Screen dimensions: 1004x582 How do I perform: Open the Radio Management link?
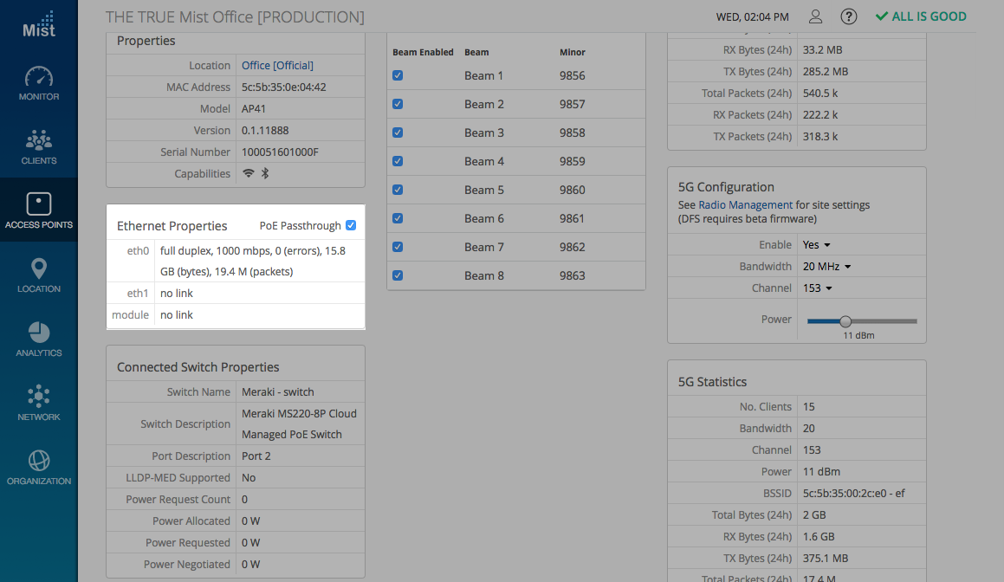coord(745,205)
